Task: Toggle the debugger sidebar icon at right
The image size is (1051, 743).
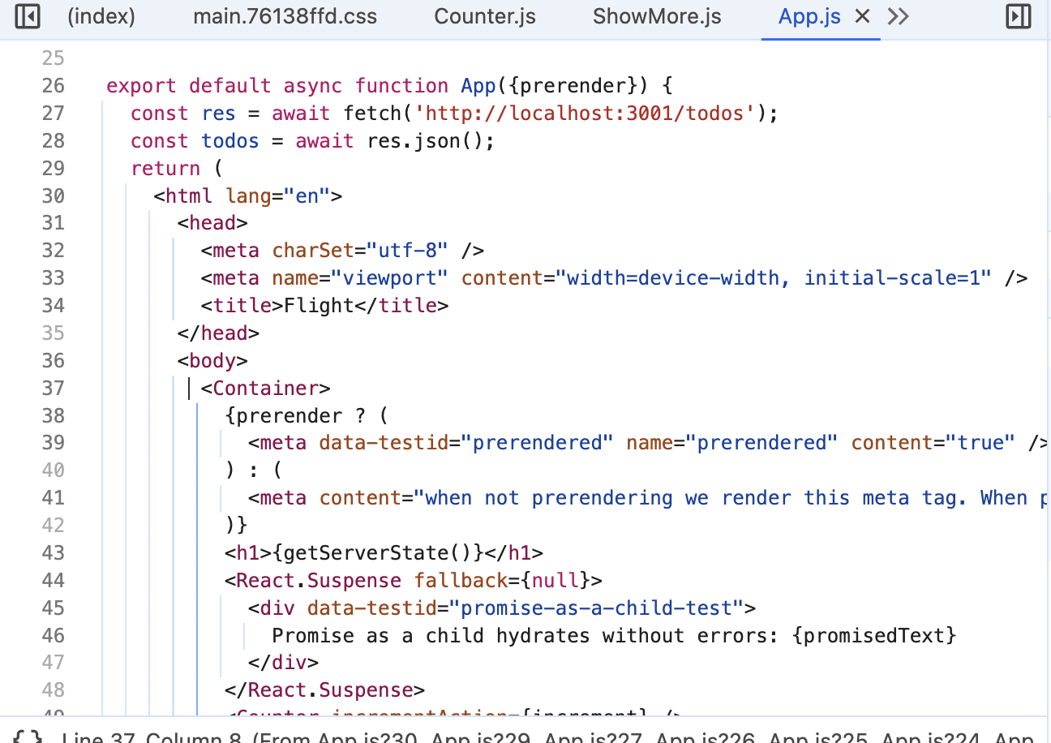Action: click(x=1017, y=16)
